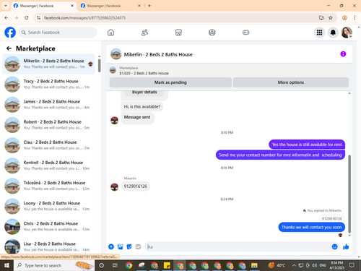
Task: Click Mark as pending button
Action: pyautogui.click(x=170, y=82)
